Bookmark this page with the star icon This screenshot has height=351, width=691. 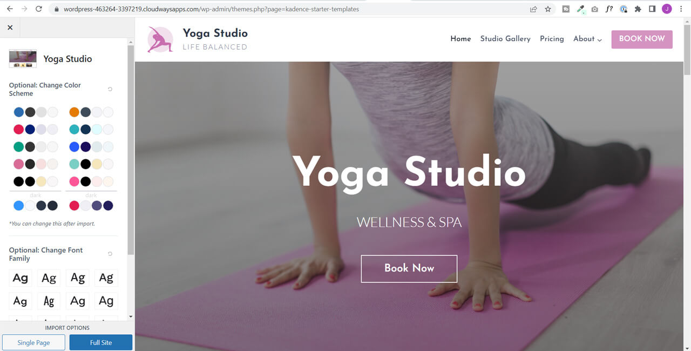548,9
